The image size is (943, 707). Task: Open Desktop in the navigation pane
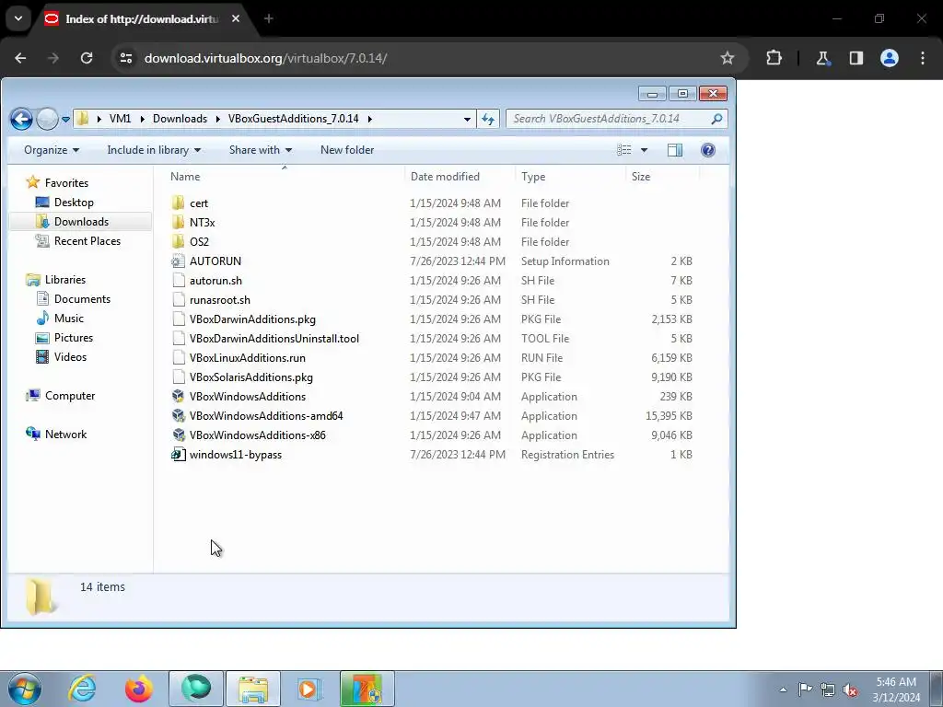(74, 203)
